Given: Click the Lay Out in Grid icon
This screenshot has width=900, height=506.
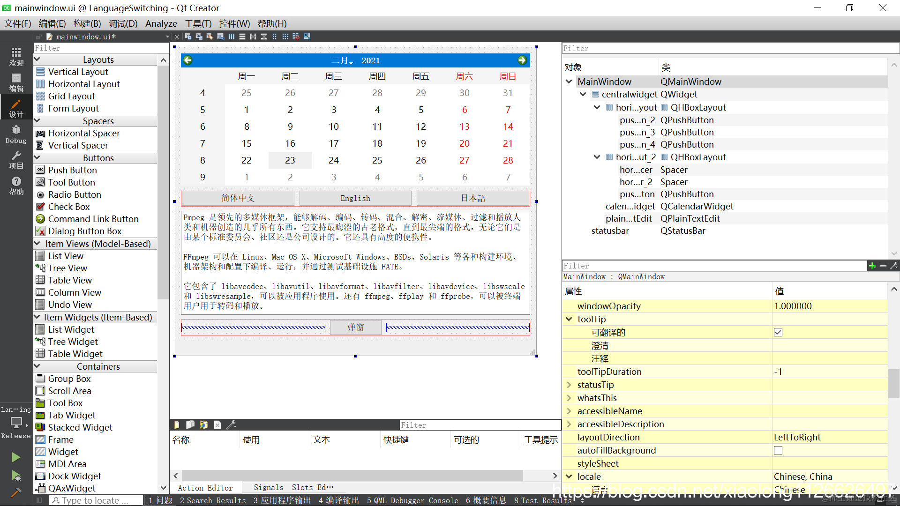Looking at the screenshot, I should (x=285, y=37).
